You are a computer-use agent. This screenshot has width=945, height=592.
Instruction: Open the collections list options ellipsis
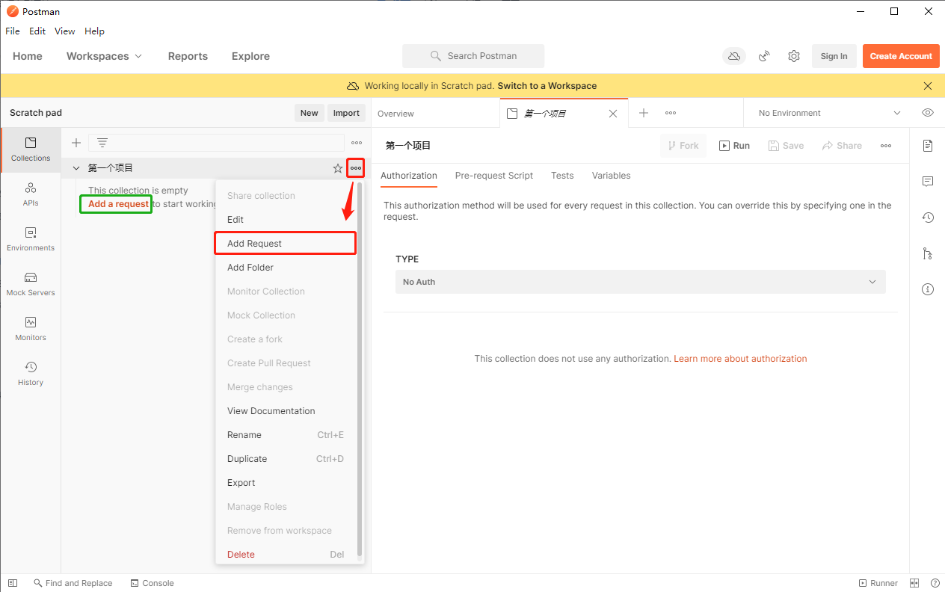click(357, 143)
